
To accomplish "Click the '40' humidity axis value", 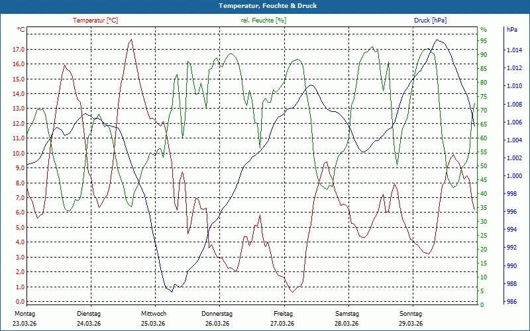I will (x=484, y=194).
